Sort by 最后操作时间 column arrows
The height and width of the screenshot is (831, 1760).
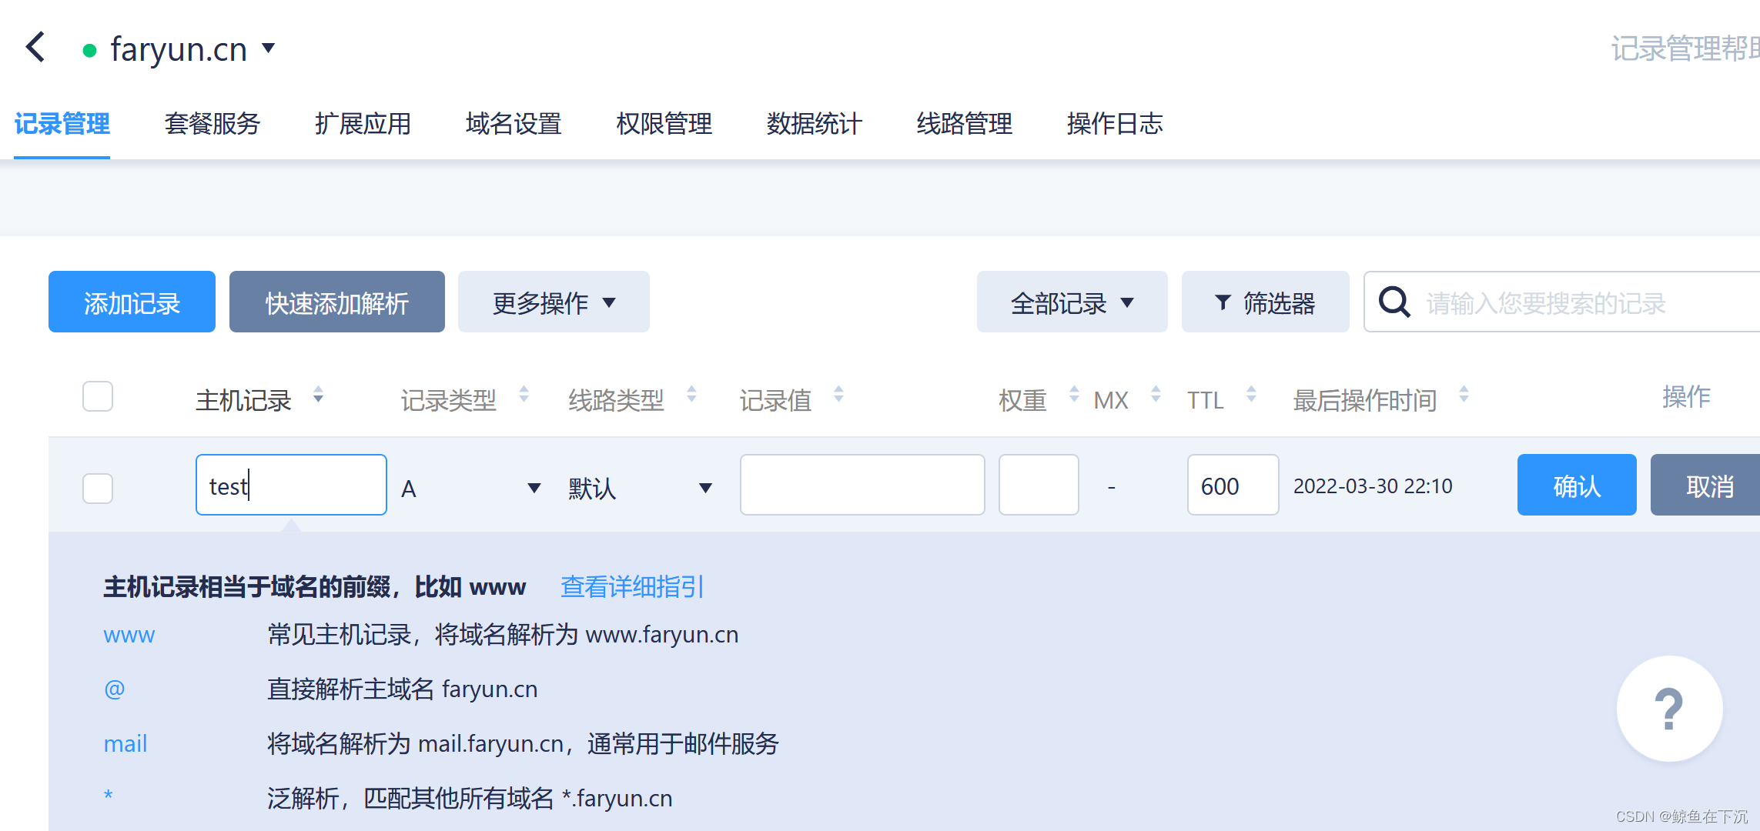pos(1464,395)
